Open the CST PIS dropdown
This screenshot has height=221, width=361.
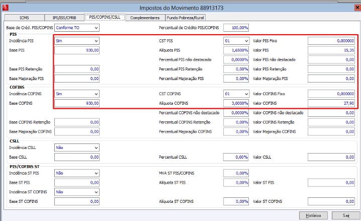point(236,41)
